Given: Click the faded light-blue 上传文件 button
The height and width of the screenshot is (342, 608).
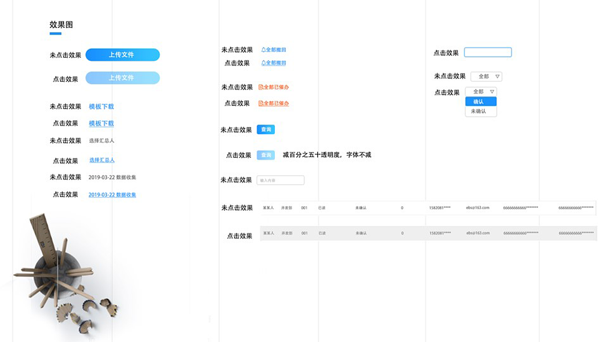Looking at the screenshot, I should click(x=123, y=78).
